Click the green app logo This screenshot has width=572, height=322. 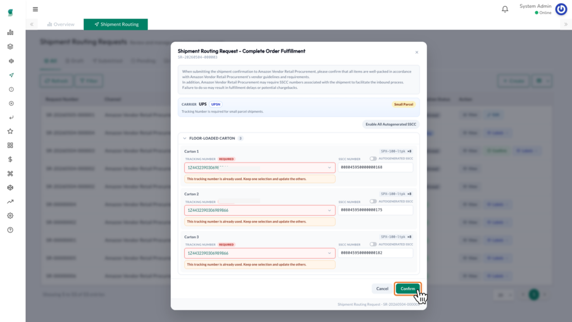[x=10, y=12]
